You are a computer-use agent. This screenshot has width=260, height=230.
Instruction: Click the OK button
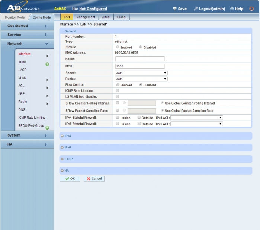coord(70,179)
